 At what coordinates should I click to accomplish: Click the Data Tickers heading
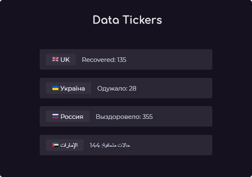click(x=127, y=20)
